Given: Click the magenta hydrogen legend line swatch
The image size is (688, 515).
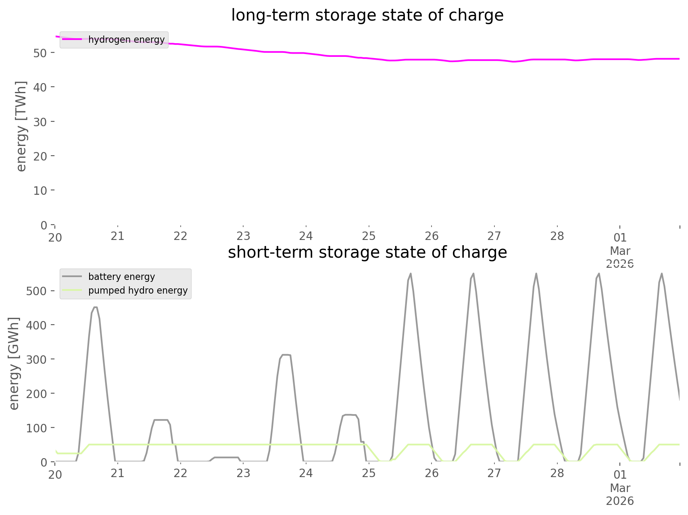Looking at the screenshot, I should [73, 40].
